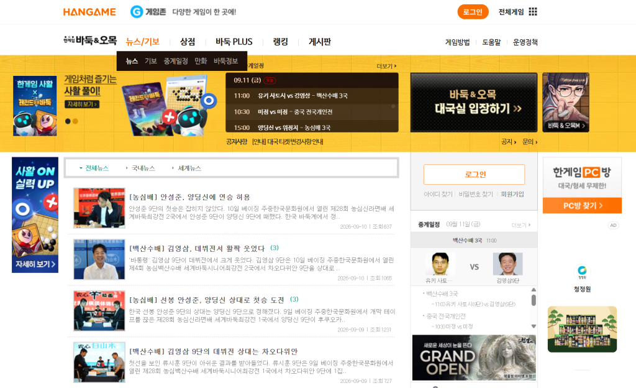Open the 청정원 product ad image
This screenshot has width=636, height=388.
[582, 329]
